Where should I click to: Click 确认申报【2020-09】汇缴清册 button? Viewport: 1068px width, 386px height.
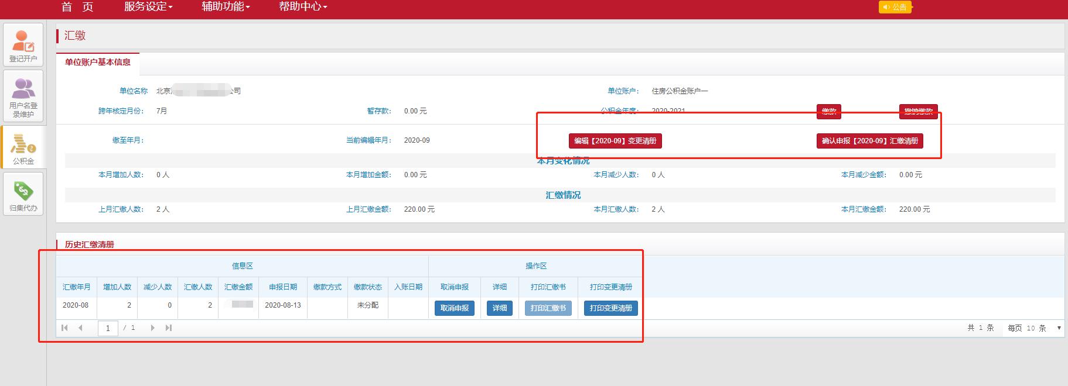coord(870,141)
